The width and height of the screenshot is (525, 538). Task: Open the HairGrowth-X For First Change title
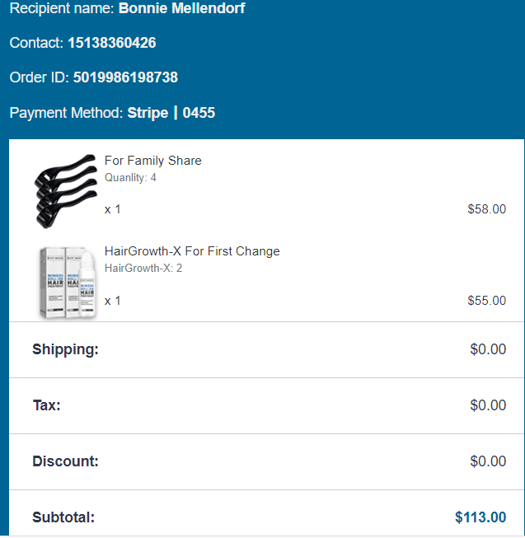(x=192, y=251)
